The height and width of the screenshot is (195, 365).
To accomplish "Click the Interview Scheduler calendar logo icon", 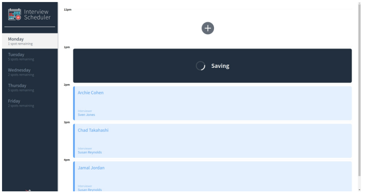I will [x=14, y=14].
